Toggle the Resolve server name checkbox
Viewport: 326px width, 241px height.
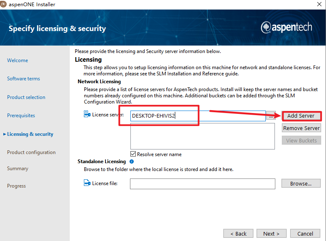(133, 154)
